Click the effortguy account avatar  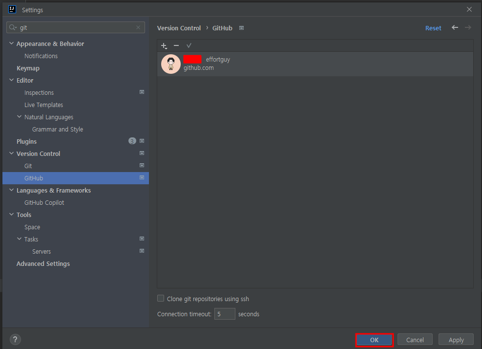click(171, 64)
